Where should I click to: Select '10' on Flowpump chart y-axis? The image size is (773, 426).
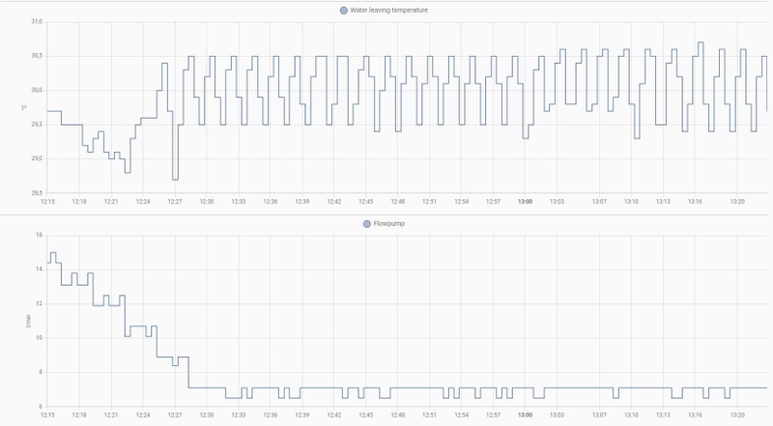coord(39,338)
